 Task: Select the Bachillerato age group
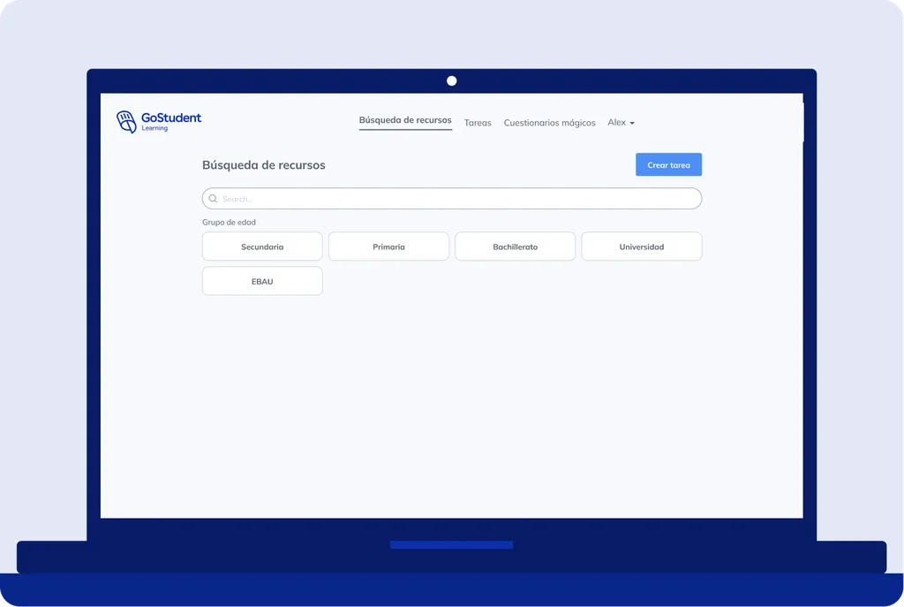[x=515, y=247]
